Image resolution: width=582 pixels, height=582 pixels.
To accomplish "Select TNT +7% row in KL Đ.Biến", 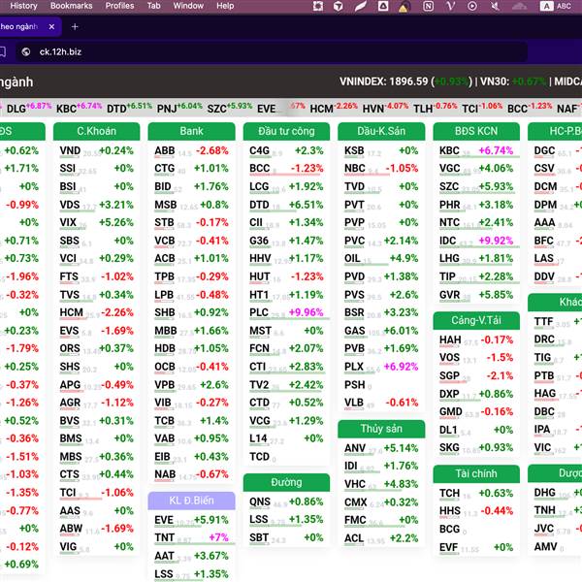I will coord(191,537).
